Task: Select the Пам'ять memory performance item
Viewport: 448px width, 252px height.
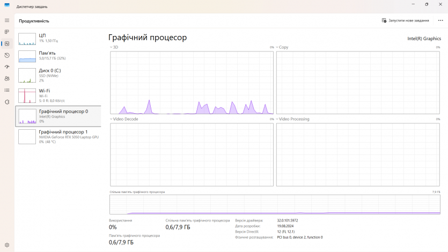Action: [58, 56]
